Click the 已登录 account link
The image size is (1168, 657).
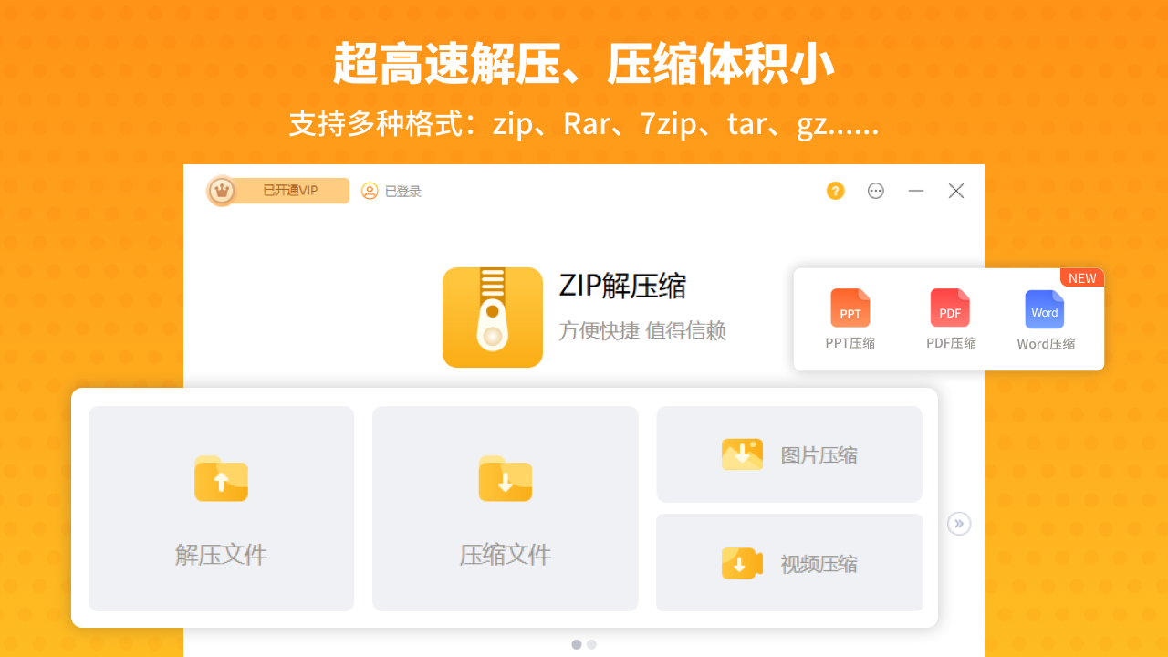401,191
